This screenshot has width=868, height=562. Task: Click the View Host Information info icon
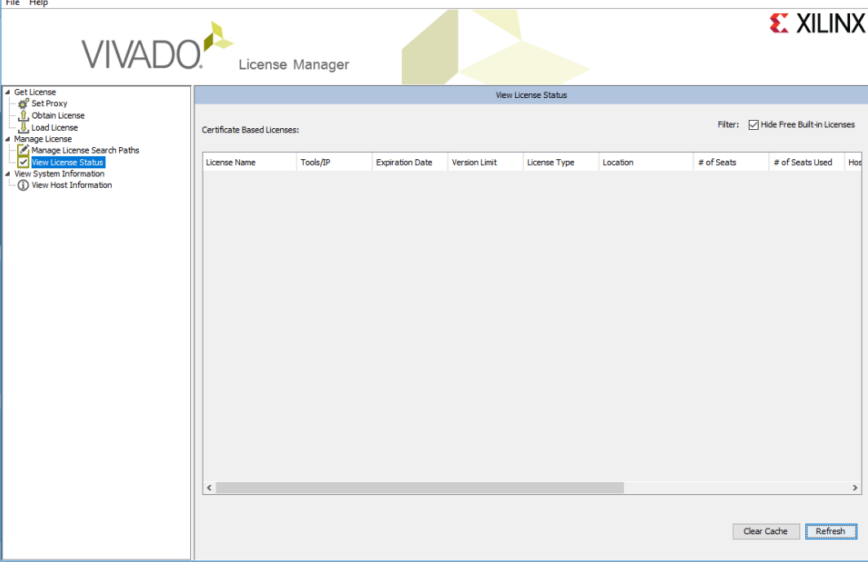(x=23, y=185)
